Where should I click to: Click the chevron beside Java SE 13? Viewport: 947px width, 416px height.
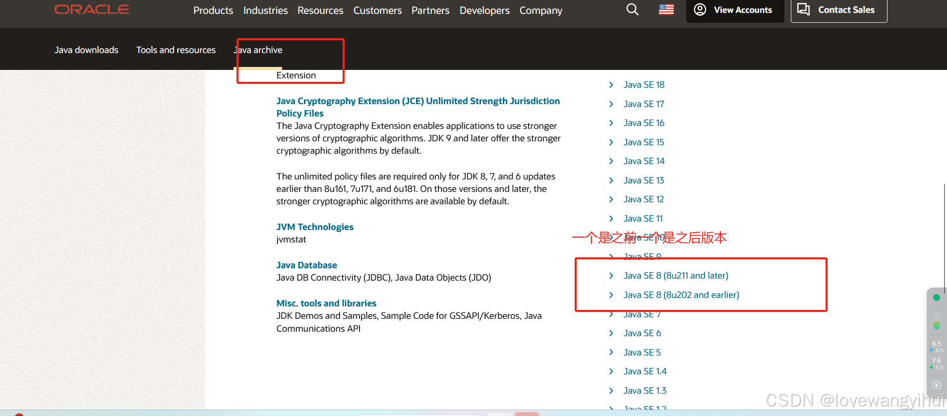coord(611,180)
